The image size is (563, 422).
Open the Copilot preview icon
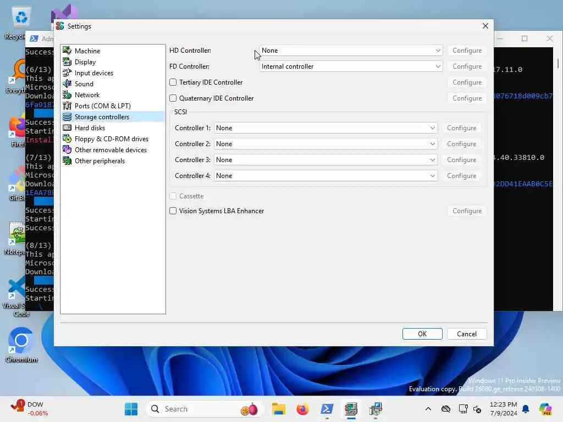(545, 409)
